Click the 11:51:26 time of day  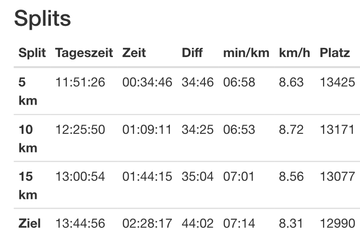click(x=80, y=82)
